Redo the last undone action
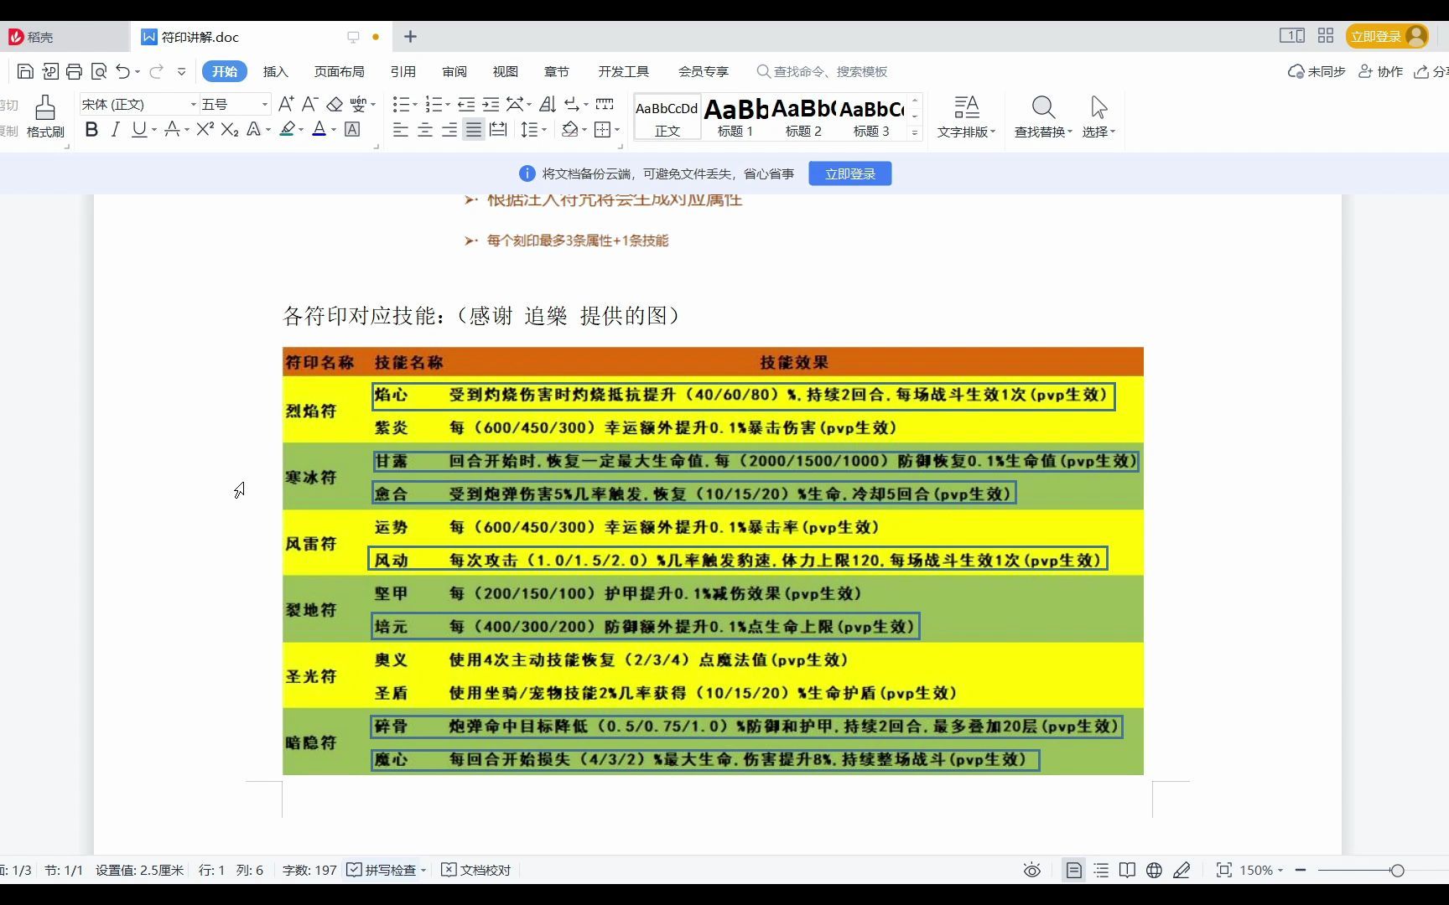Image resolution: width=1449 pixels, height=905 pixels. [156, 71]
